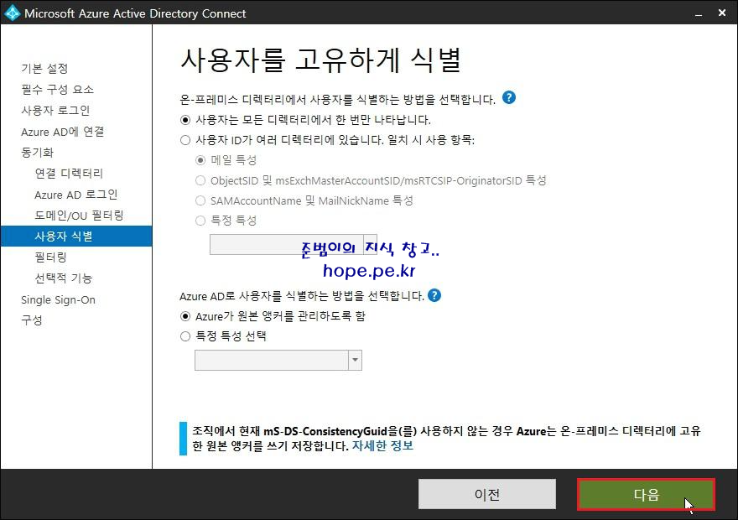The image size is (738, 520).
Task: Go to 'Single Sign-On' sidebar step
Action: 58,299
